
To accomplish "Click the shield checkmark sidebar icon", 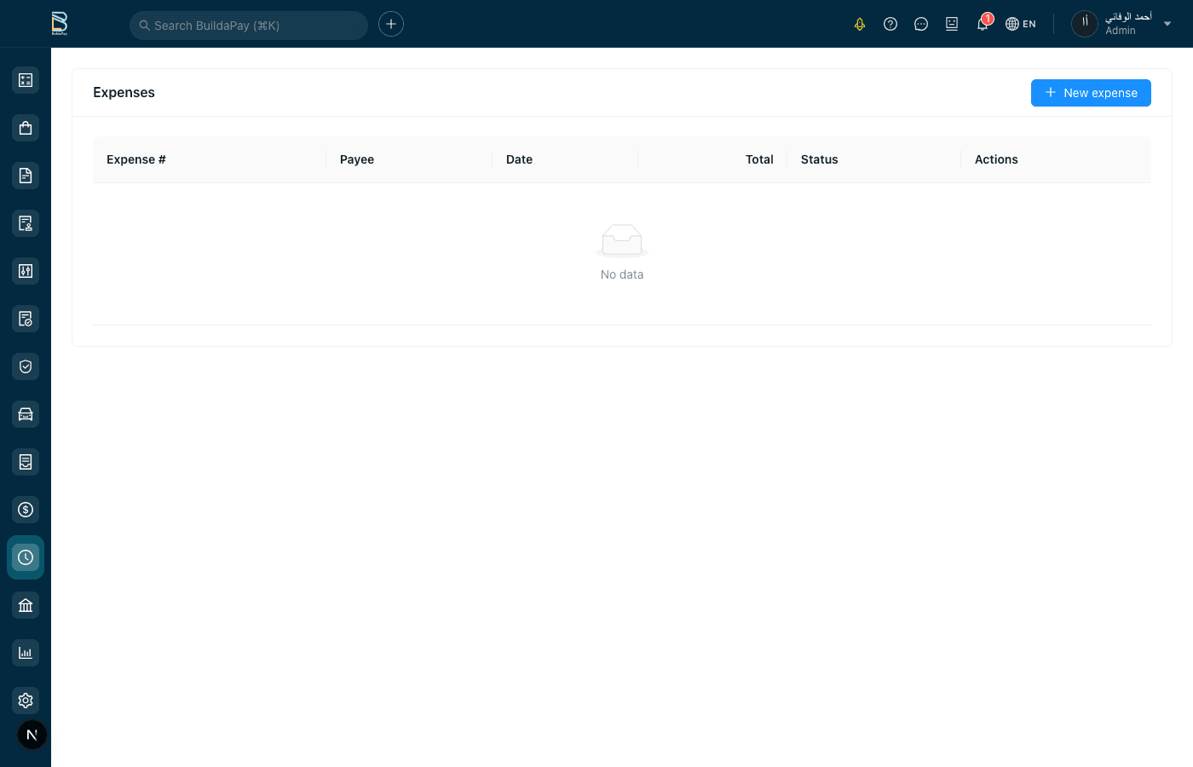I will point(26,366).
